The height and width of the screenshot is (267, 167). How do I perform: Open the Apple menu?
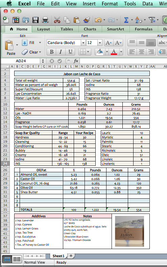[x=9, y=3]
